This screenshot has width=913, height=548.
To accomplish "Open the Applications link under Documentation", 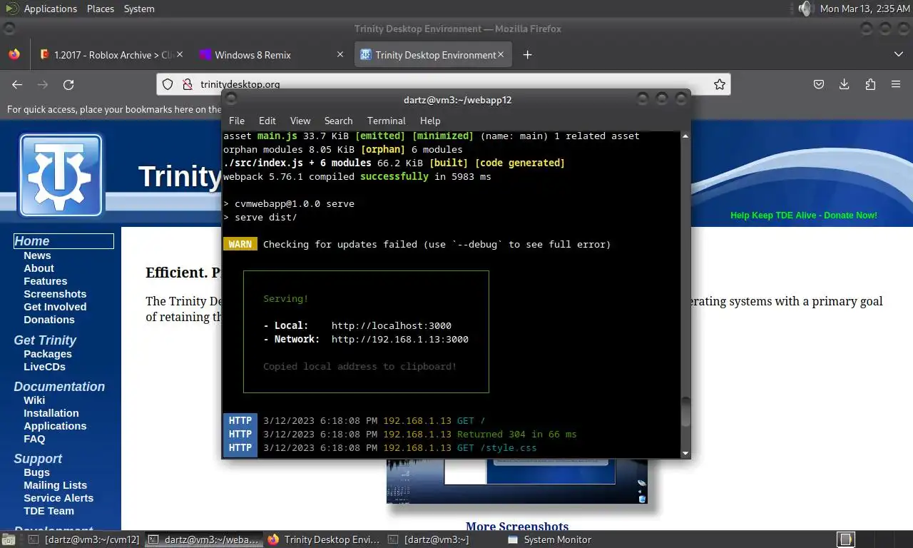I will click(55, 426).
